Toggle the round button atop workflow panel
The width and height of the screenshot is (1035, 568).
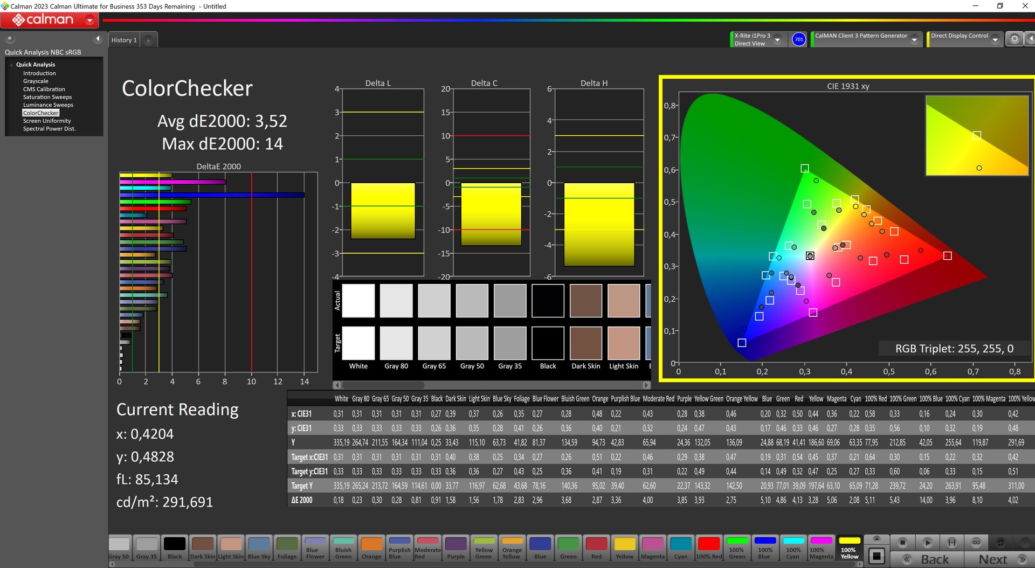(10, 39)
